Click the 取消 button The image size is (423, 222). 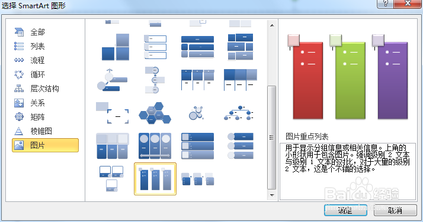point(395,210)
